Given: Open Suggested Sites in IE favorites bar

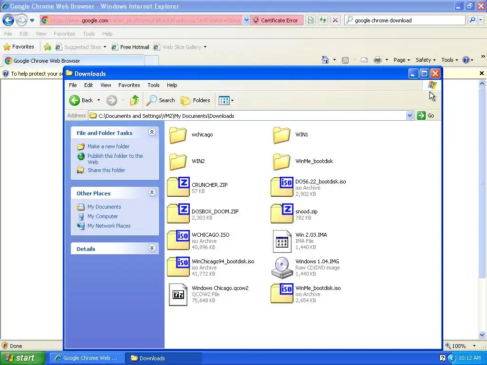Looking at the screenshot, I should click(x=80, y=47).
